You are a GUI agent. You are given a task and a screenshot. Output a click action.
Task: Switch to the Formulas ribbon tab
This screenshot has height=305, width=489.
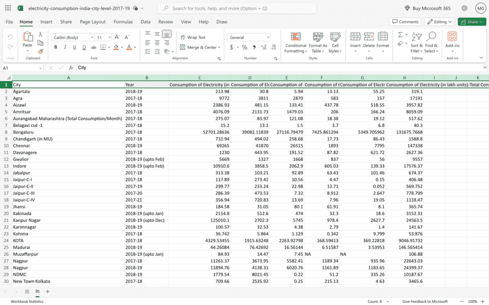pos(123,22)
